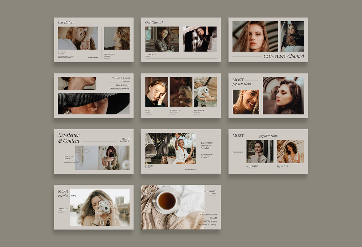Click the 'SKINCARE Product' caption
This screenshot has height=247, width=362.
coord(151,55)
